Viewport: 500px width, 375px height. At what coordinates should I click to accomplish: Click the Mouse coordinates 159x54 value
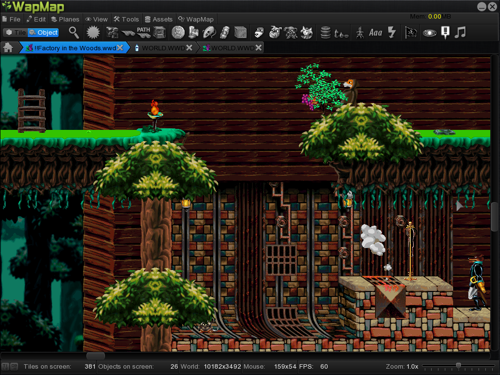[285, 367]
